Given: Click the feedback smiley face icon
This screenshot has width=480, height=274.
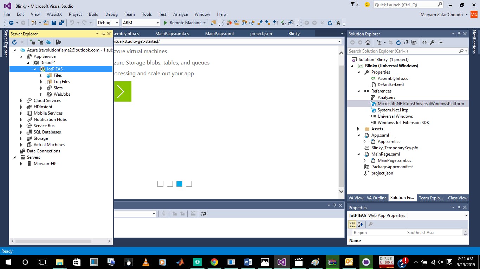Looking at the screenshot, I should (x=367, y=5).
